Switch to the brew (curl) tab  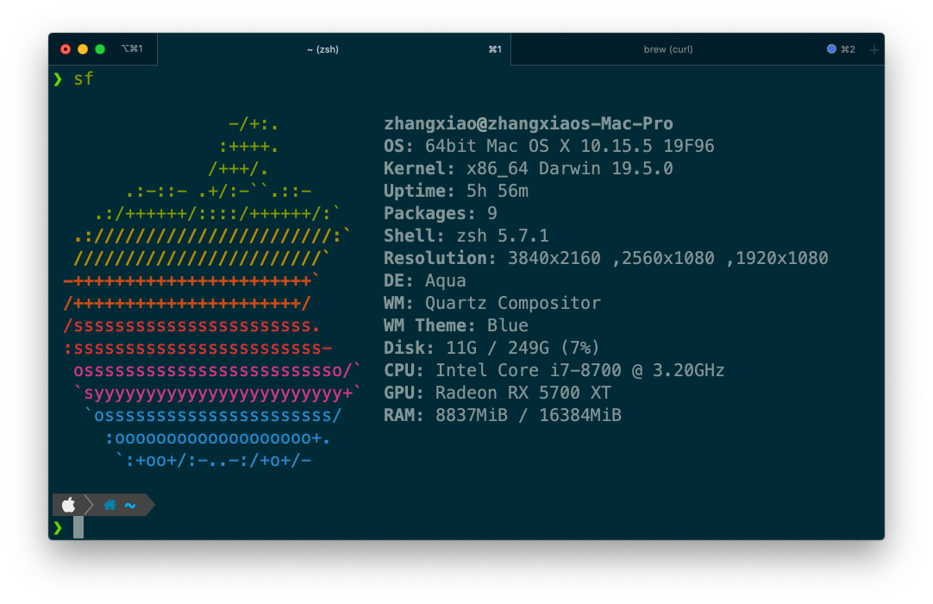[x=668, y=50]
